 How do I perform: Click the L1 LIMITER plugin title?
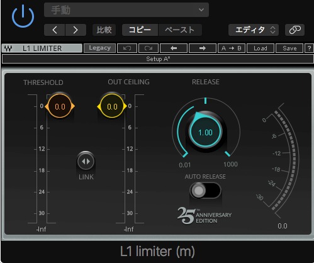tap(42, 48)
